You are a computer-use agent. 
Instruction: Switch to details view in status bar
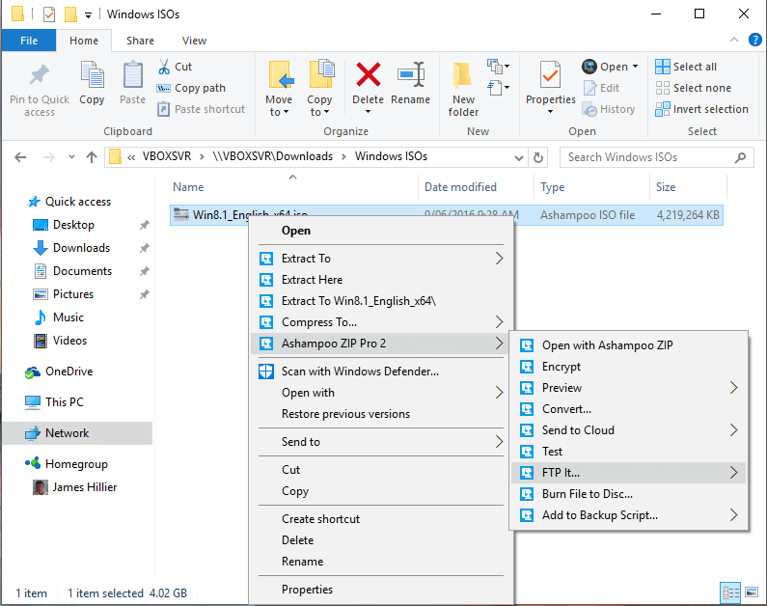pos(730,592)
